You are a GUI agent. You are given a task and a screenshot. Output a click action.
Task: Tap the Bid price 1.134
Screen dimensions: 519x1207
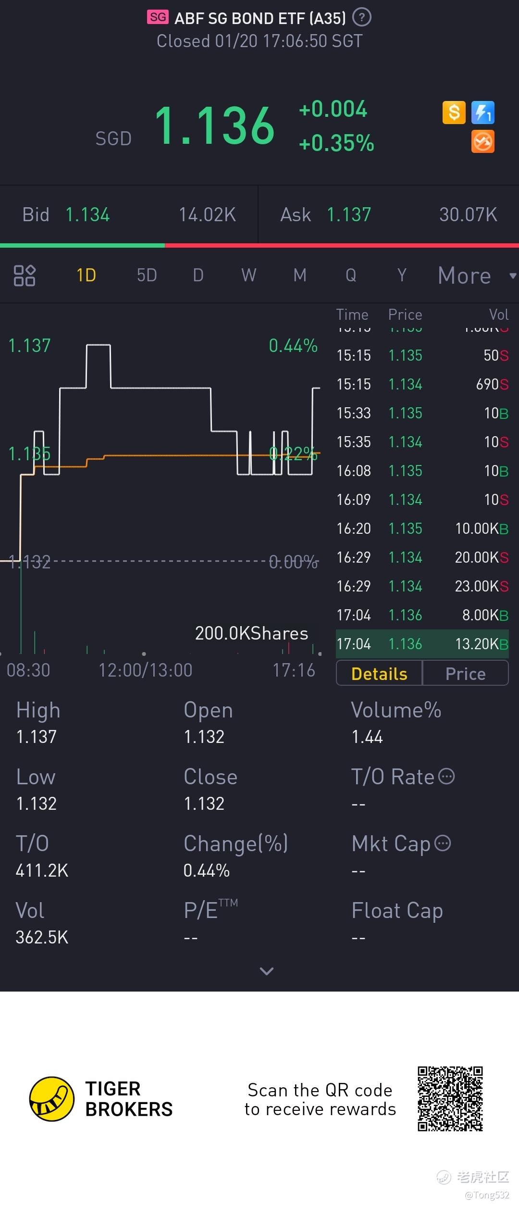pos(87,214)
